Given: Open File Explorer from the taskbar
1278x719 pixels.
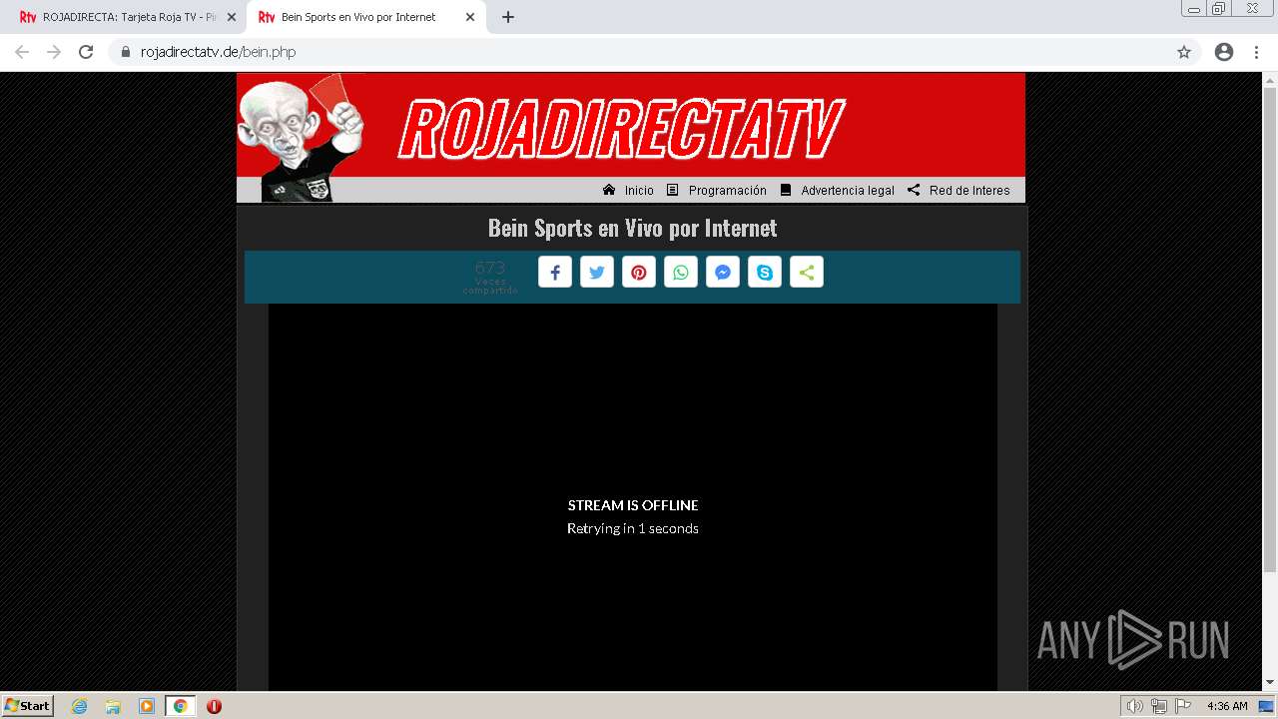Looking at the screenshot, I should coord(113,706).
